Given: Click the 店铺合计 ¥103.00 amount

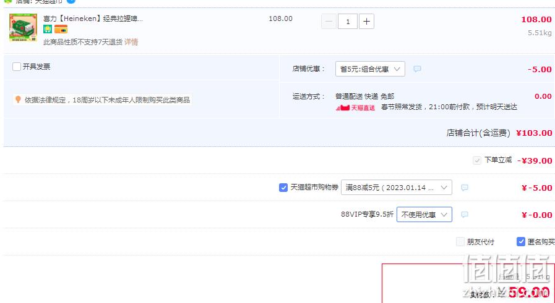Looking at the screenshot, I should pos(534,133).
